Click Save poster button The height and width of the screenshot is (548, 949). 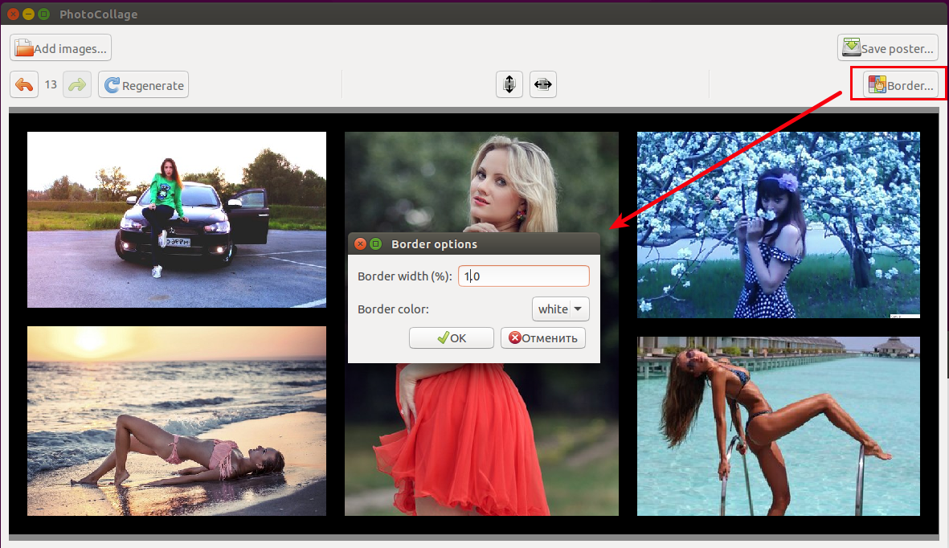point(888,48)
